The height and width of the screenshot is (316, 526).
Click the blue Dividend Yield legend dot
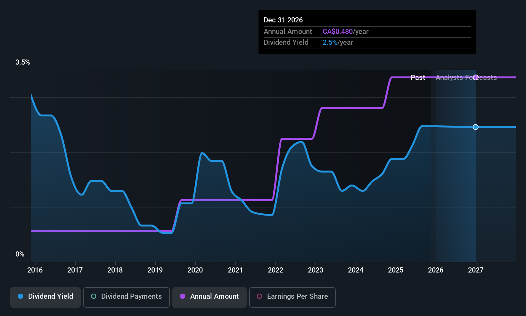click(20, 296)
